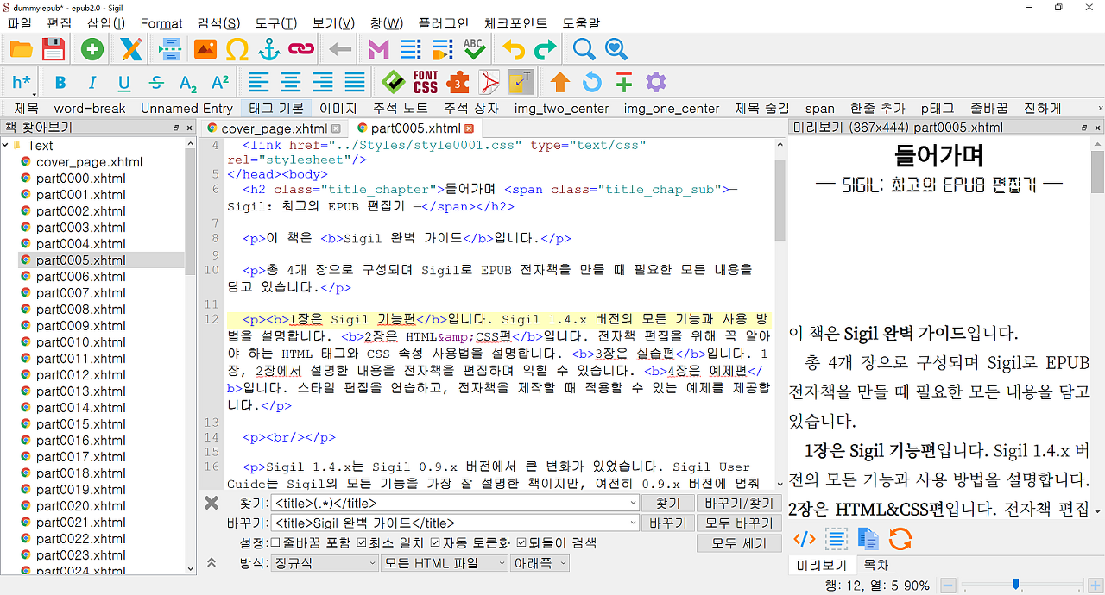The image size is (1105, 595).
Task: Expand the 바꾸기 replace history dropdown
Action: click(633, 523)
